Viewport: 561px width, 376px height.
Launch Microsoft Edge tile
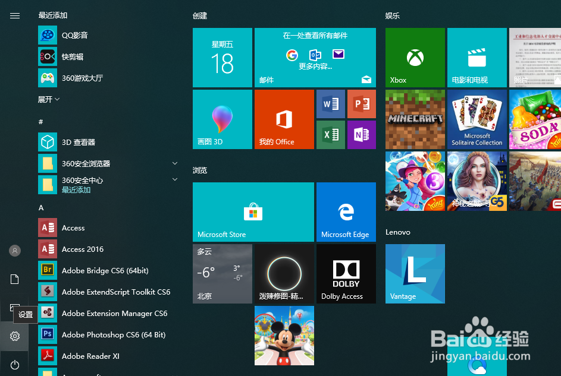tap(346, 212)
